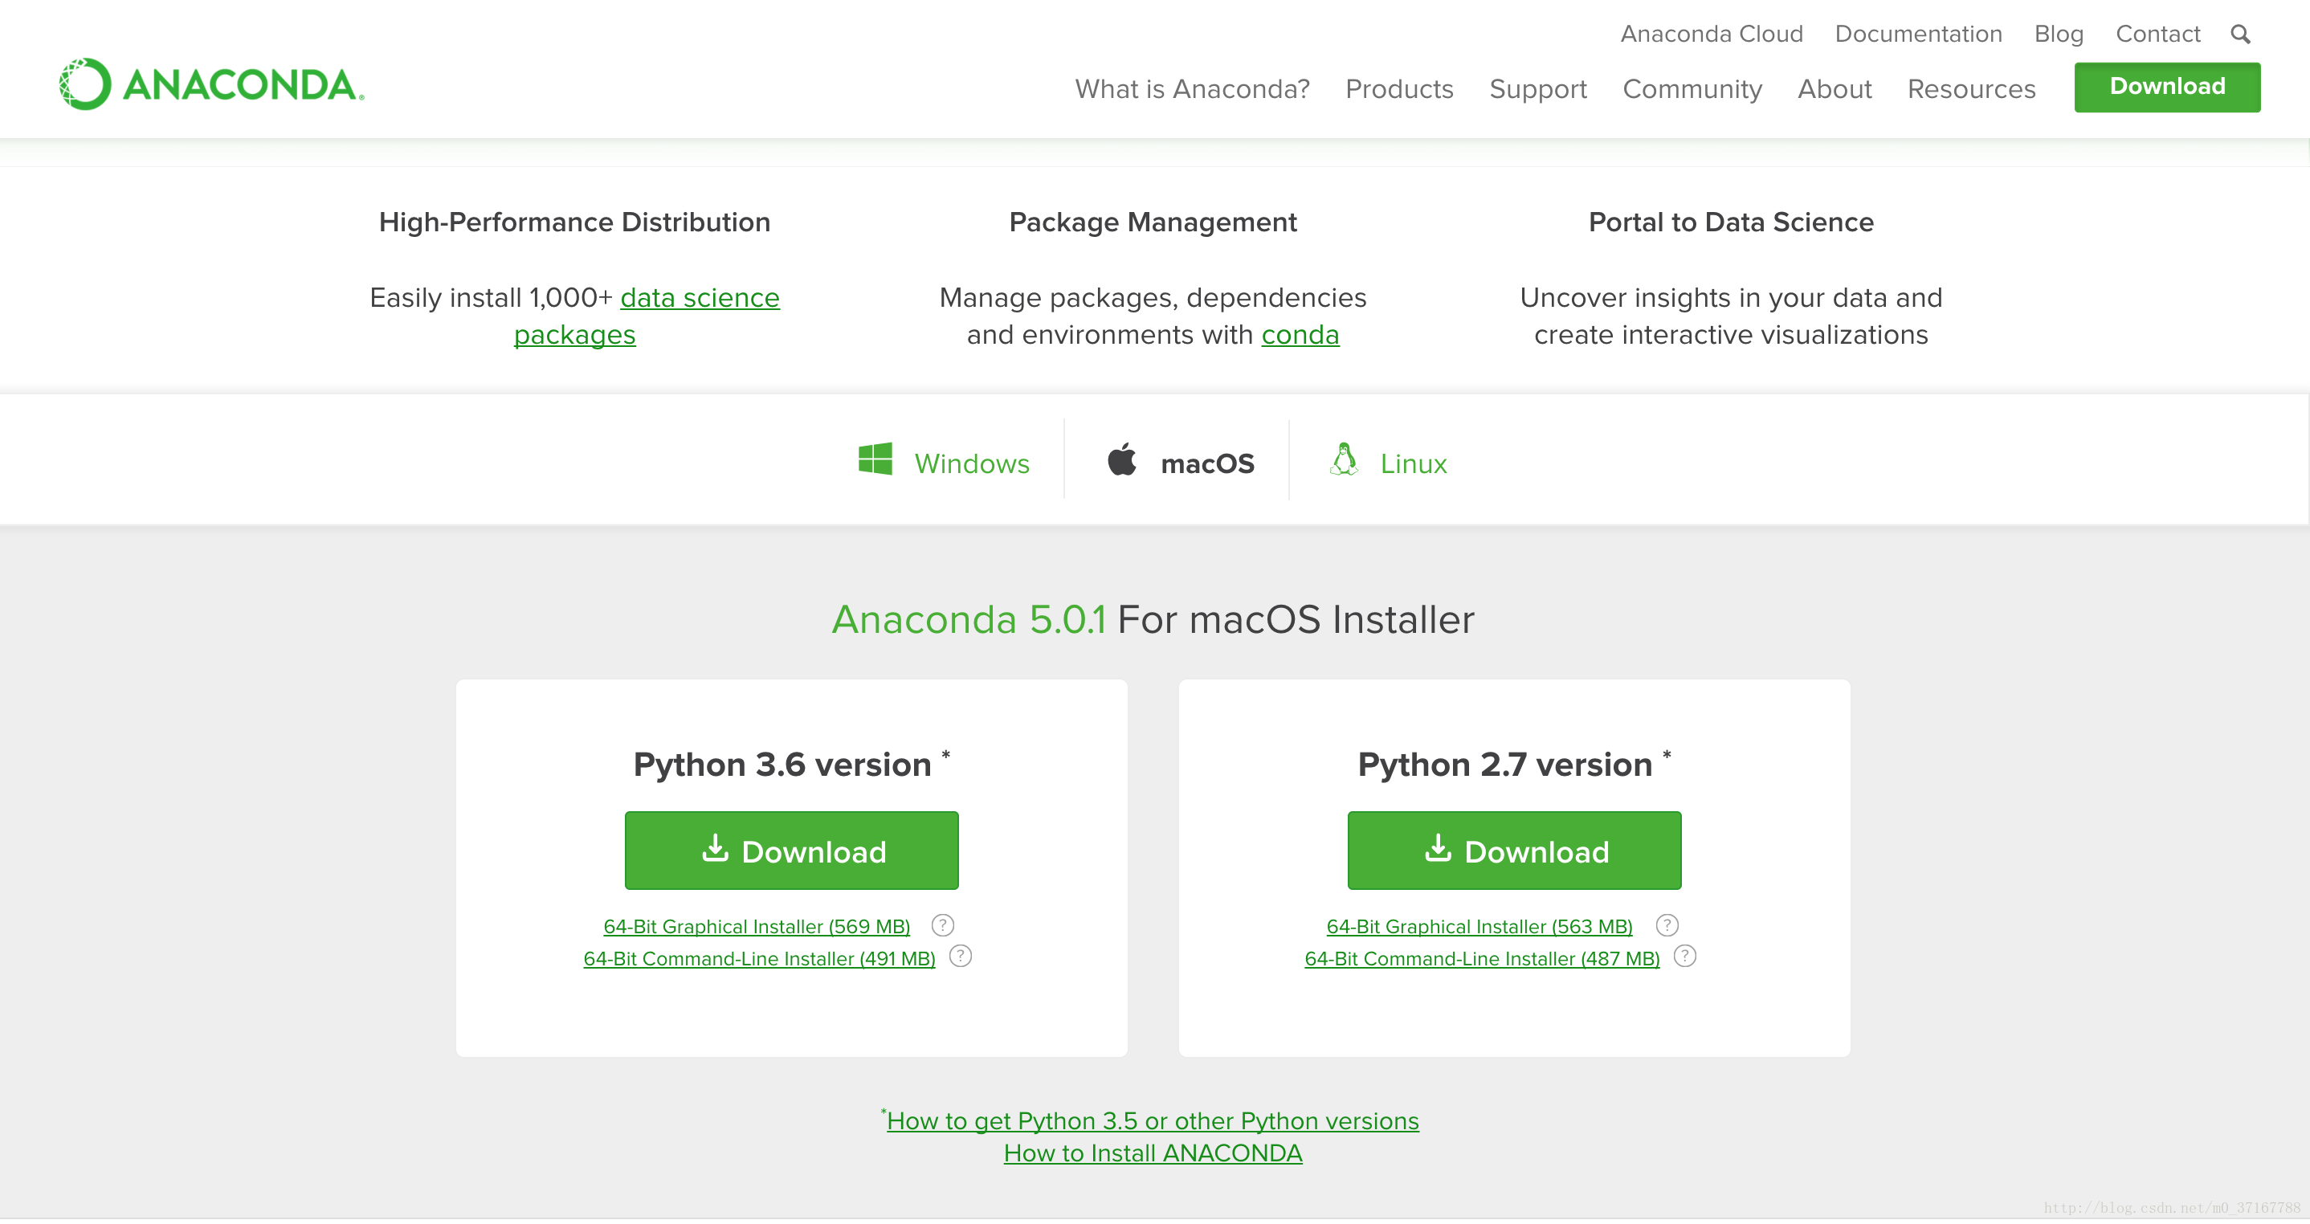Image resolution: width=2310 pixels, height=1224 pixels.
Task: Open the Blog link
Action: tap(2058, 34)
